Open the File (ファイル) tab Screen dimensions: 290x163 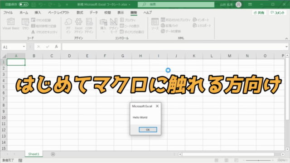coord(8,13)
